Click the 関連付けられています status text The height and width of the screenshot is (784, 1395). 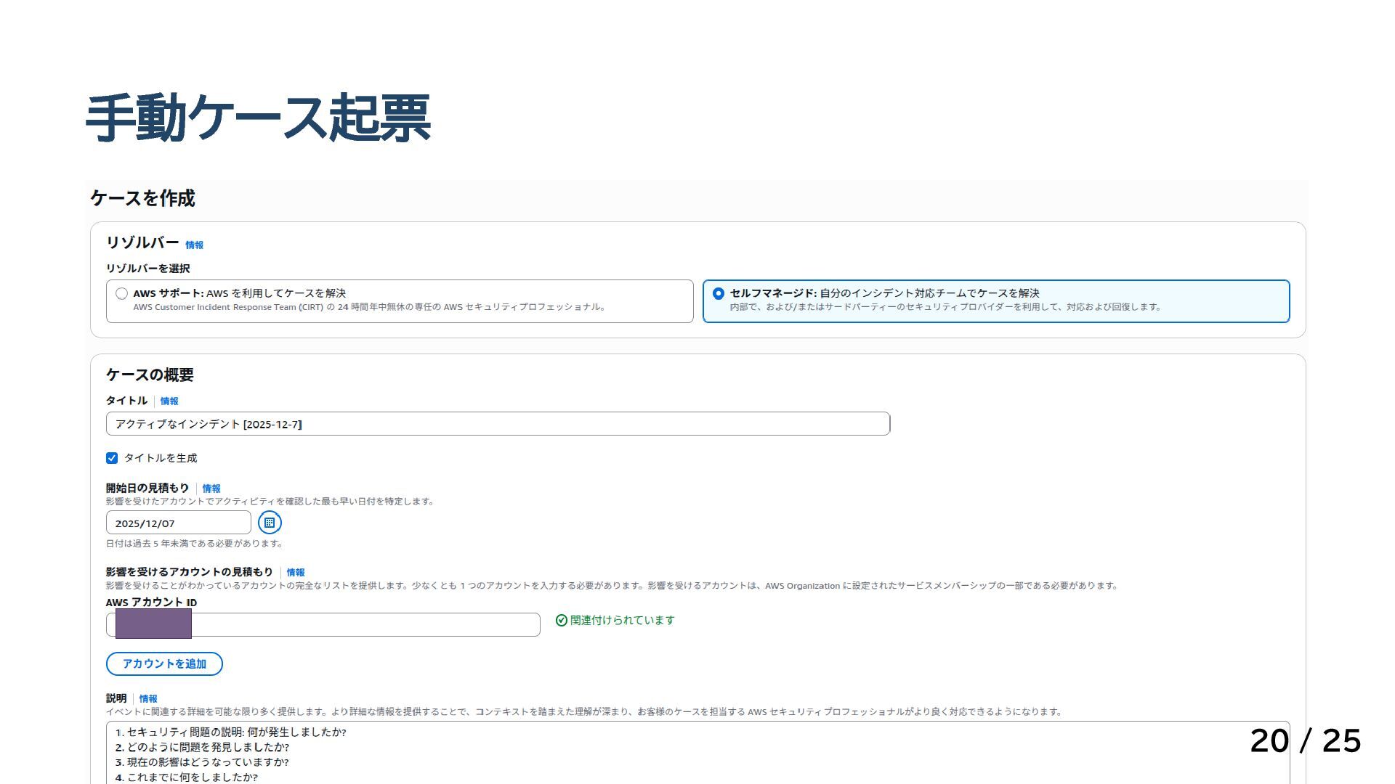coord(622,620)
